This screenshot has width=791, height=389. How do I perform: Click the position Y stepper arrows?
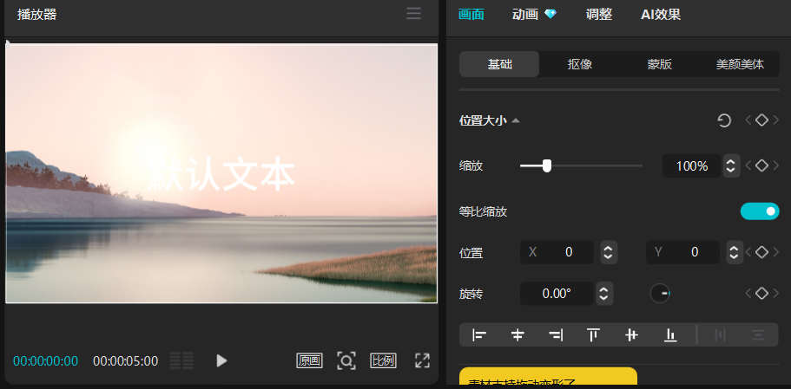pos(735,252)
